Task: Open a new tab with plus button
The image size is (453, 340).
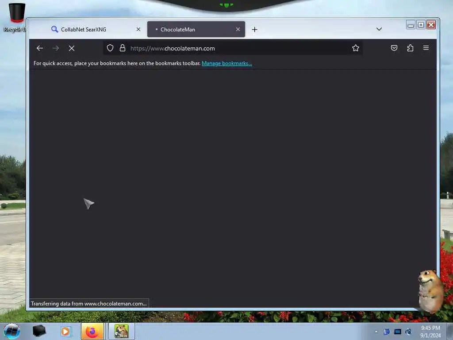Action: (254, 30)
